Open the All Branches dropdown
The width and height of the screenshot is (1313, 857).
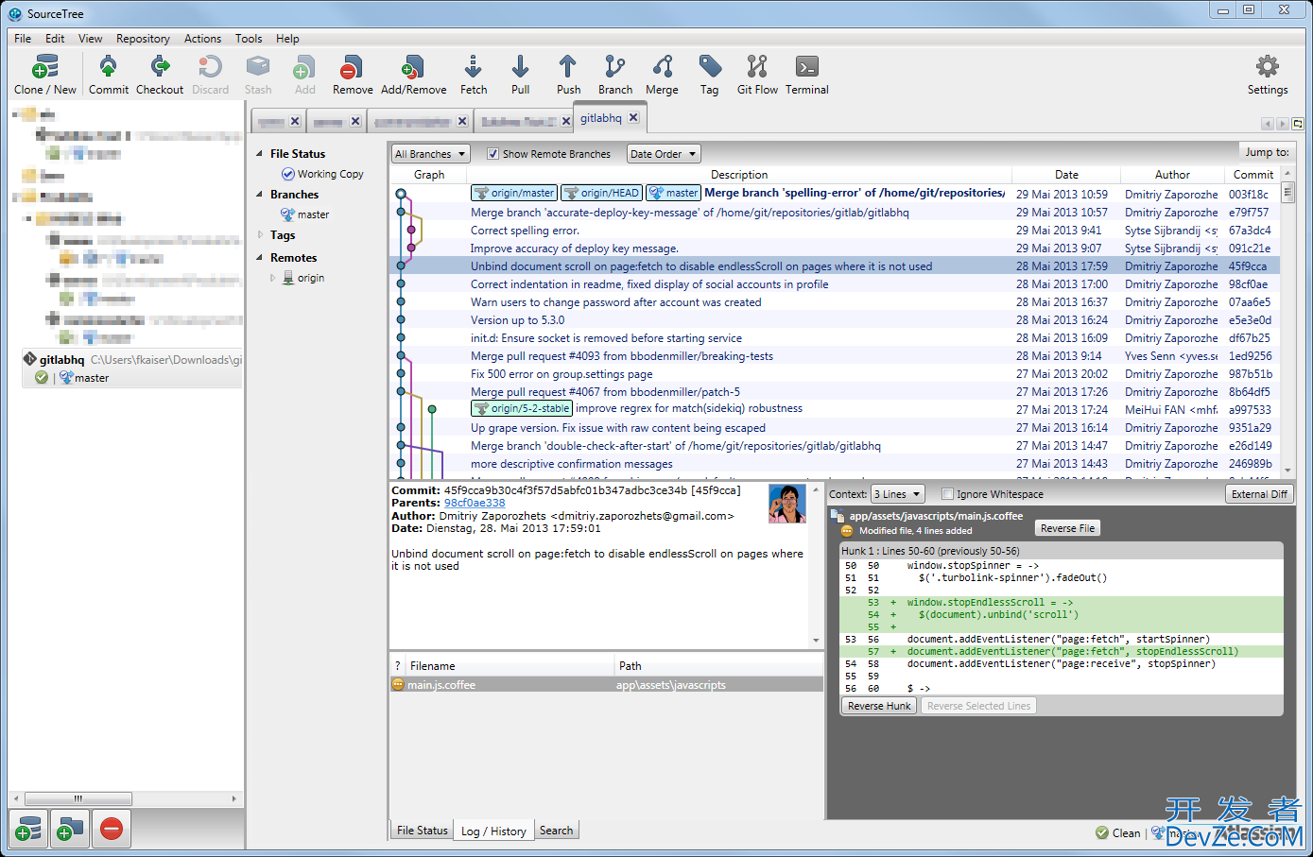431,154
